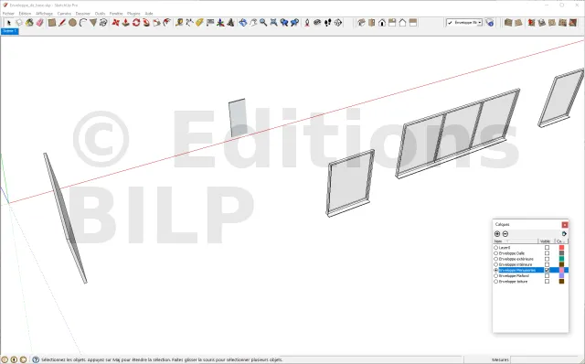
Task: Open the Calques panel details arrow menu
Action: 564,234
